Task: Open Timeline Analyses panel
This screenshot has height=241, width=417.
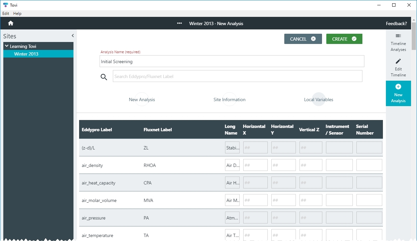Action: (x=398, y=42)
